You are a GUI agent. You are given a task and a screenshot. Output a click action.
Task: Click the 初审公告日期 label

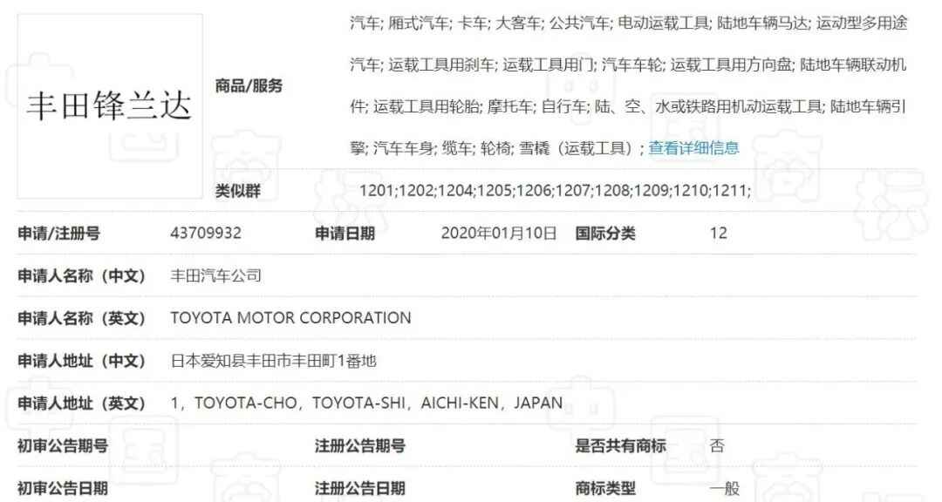63,488
